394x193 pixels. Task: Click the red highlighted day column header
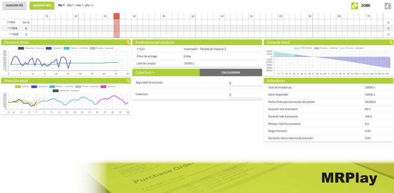click(117, 16)
